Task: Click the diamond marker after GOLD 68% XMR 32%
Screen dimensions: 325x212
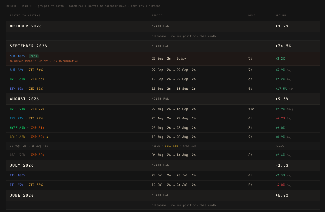Action: click(47, 137)
